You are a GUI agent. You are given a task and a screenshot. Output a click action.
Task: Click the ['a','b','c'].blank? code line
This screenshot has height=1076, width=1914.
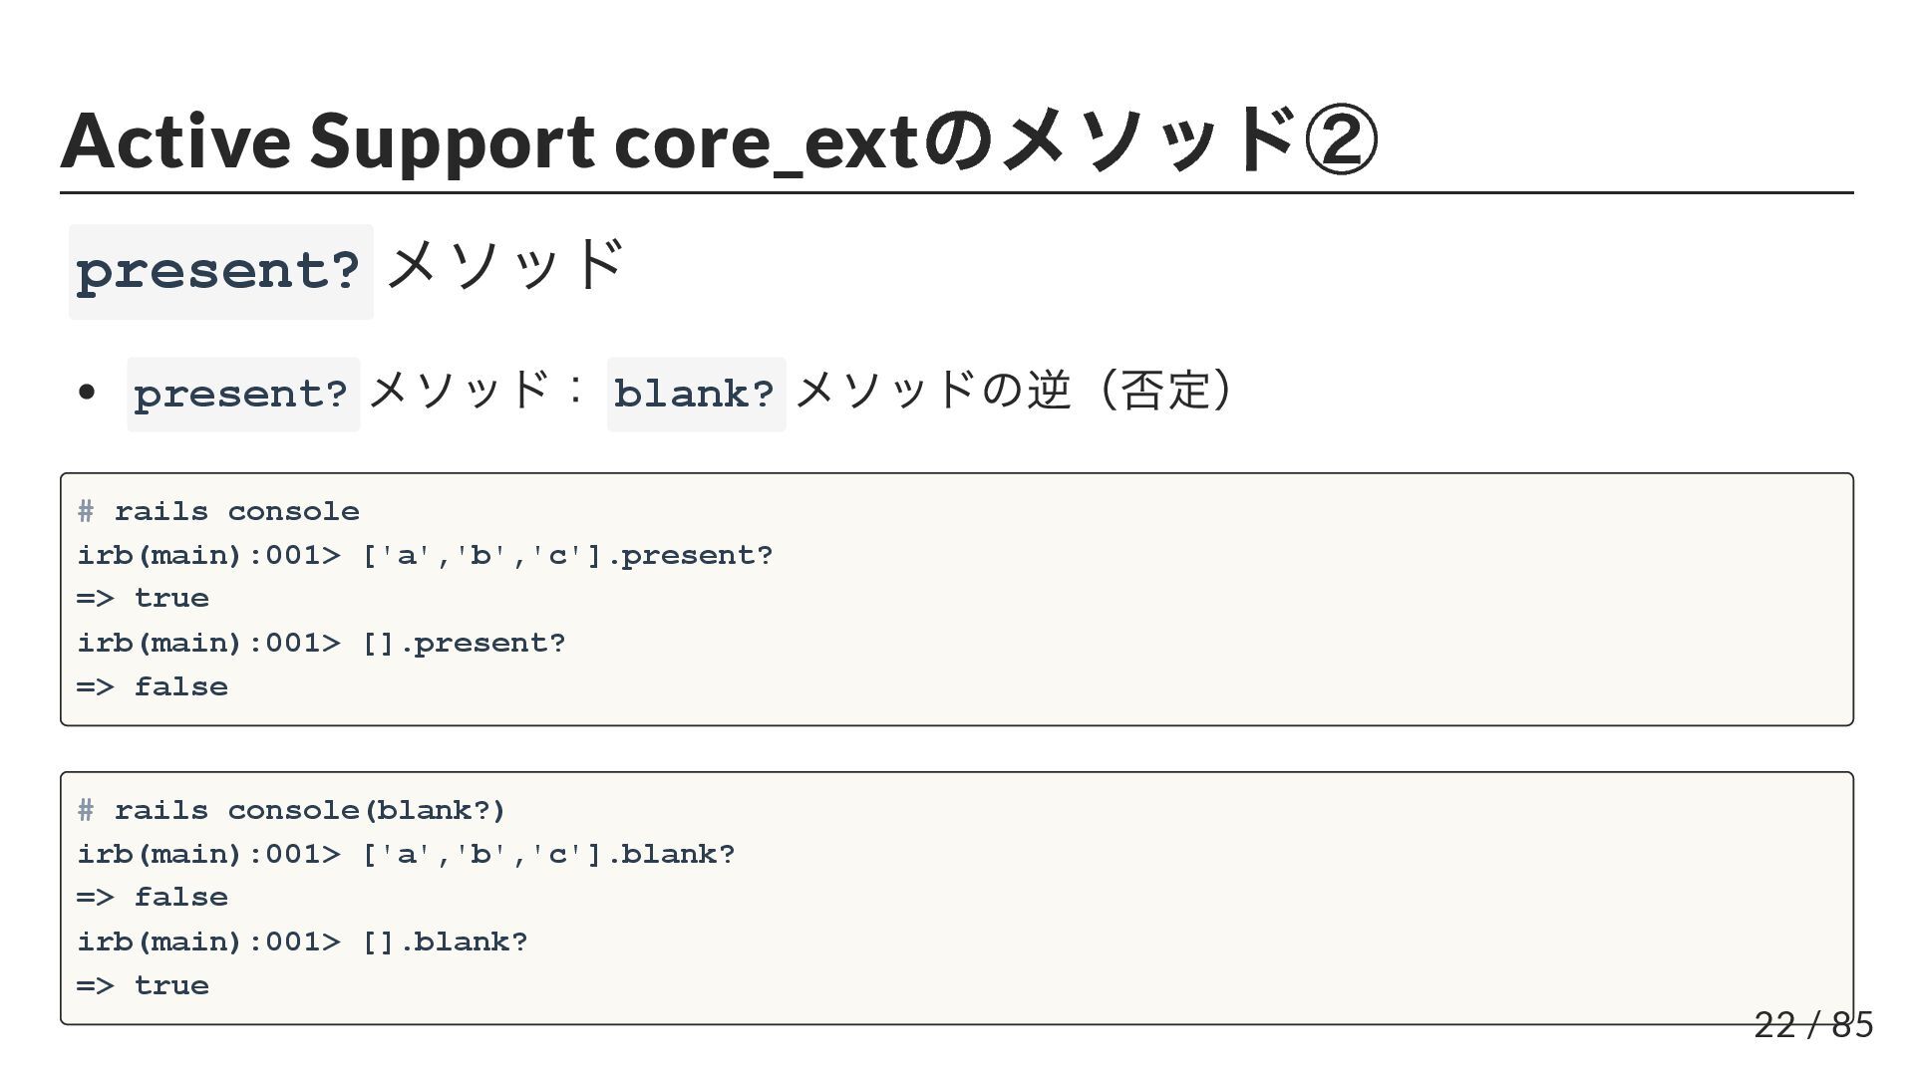[406, 854]
